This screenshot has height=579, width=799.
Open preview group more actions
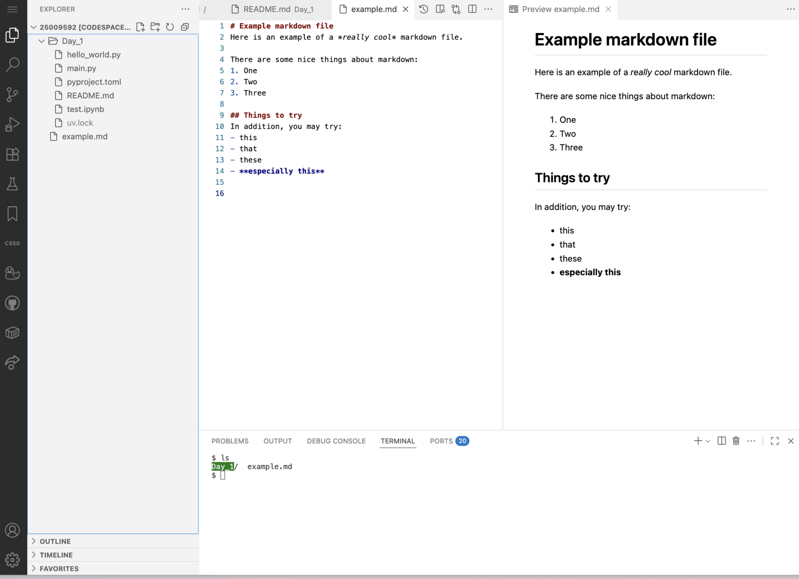(791, 9)
